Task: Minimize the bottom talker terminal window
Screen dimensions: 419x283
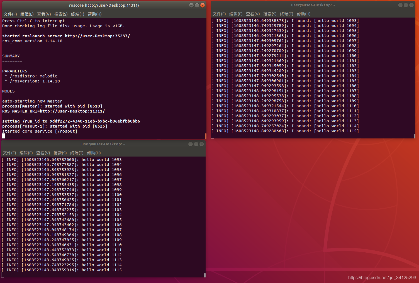Action: [191, 144]
